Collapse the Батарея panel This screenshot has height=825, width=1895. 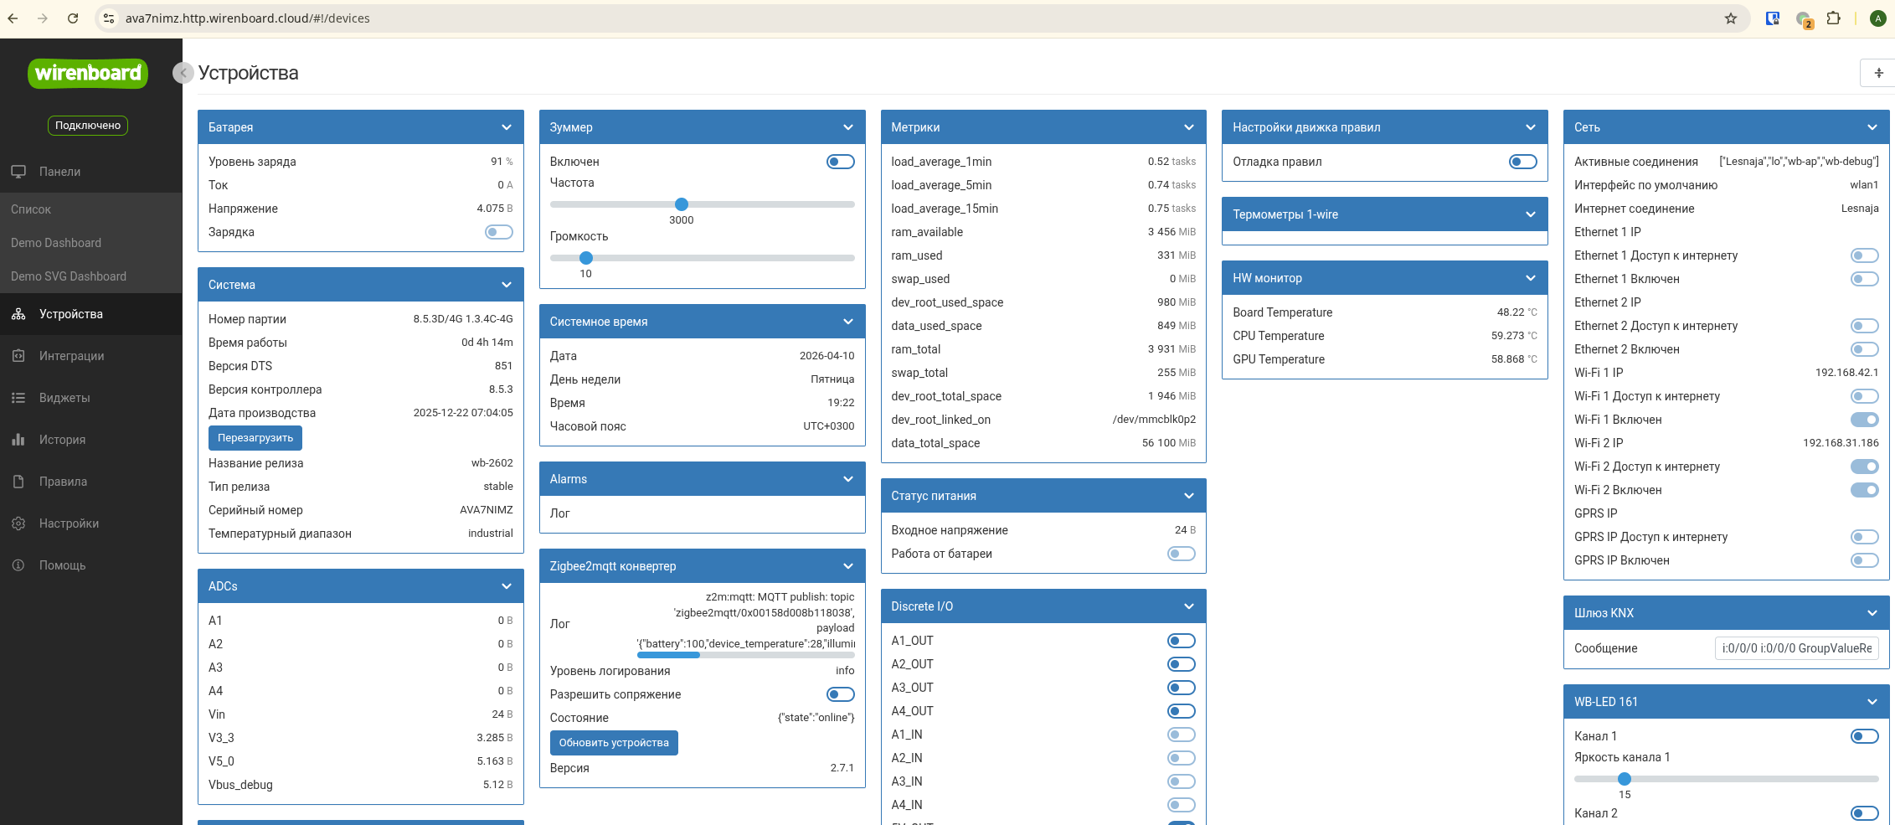pyautogui.click(x=507, y=127)
